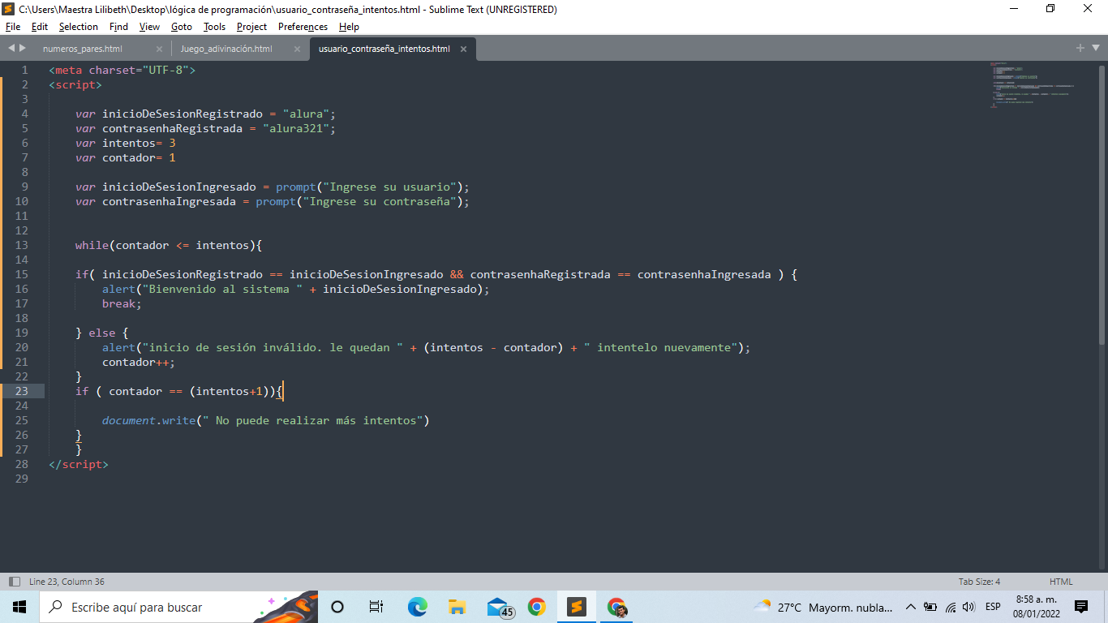
Task: Click the closing </script> tag on line 28
Action: [79, 464]
